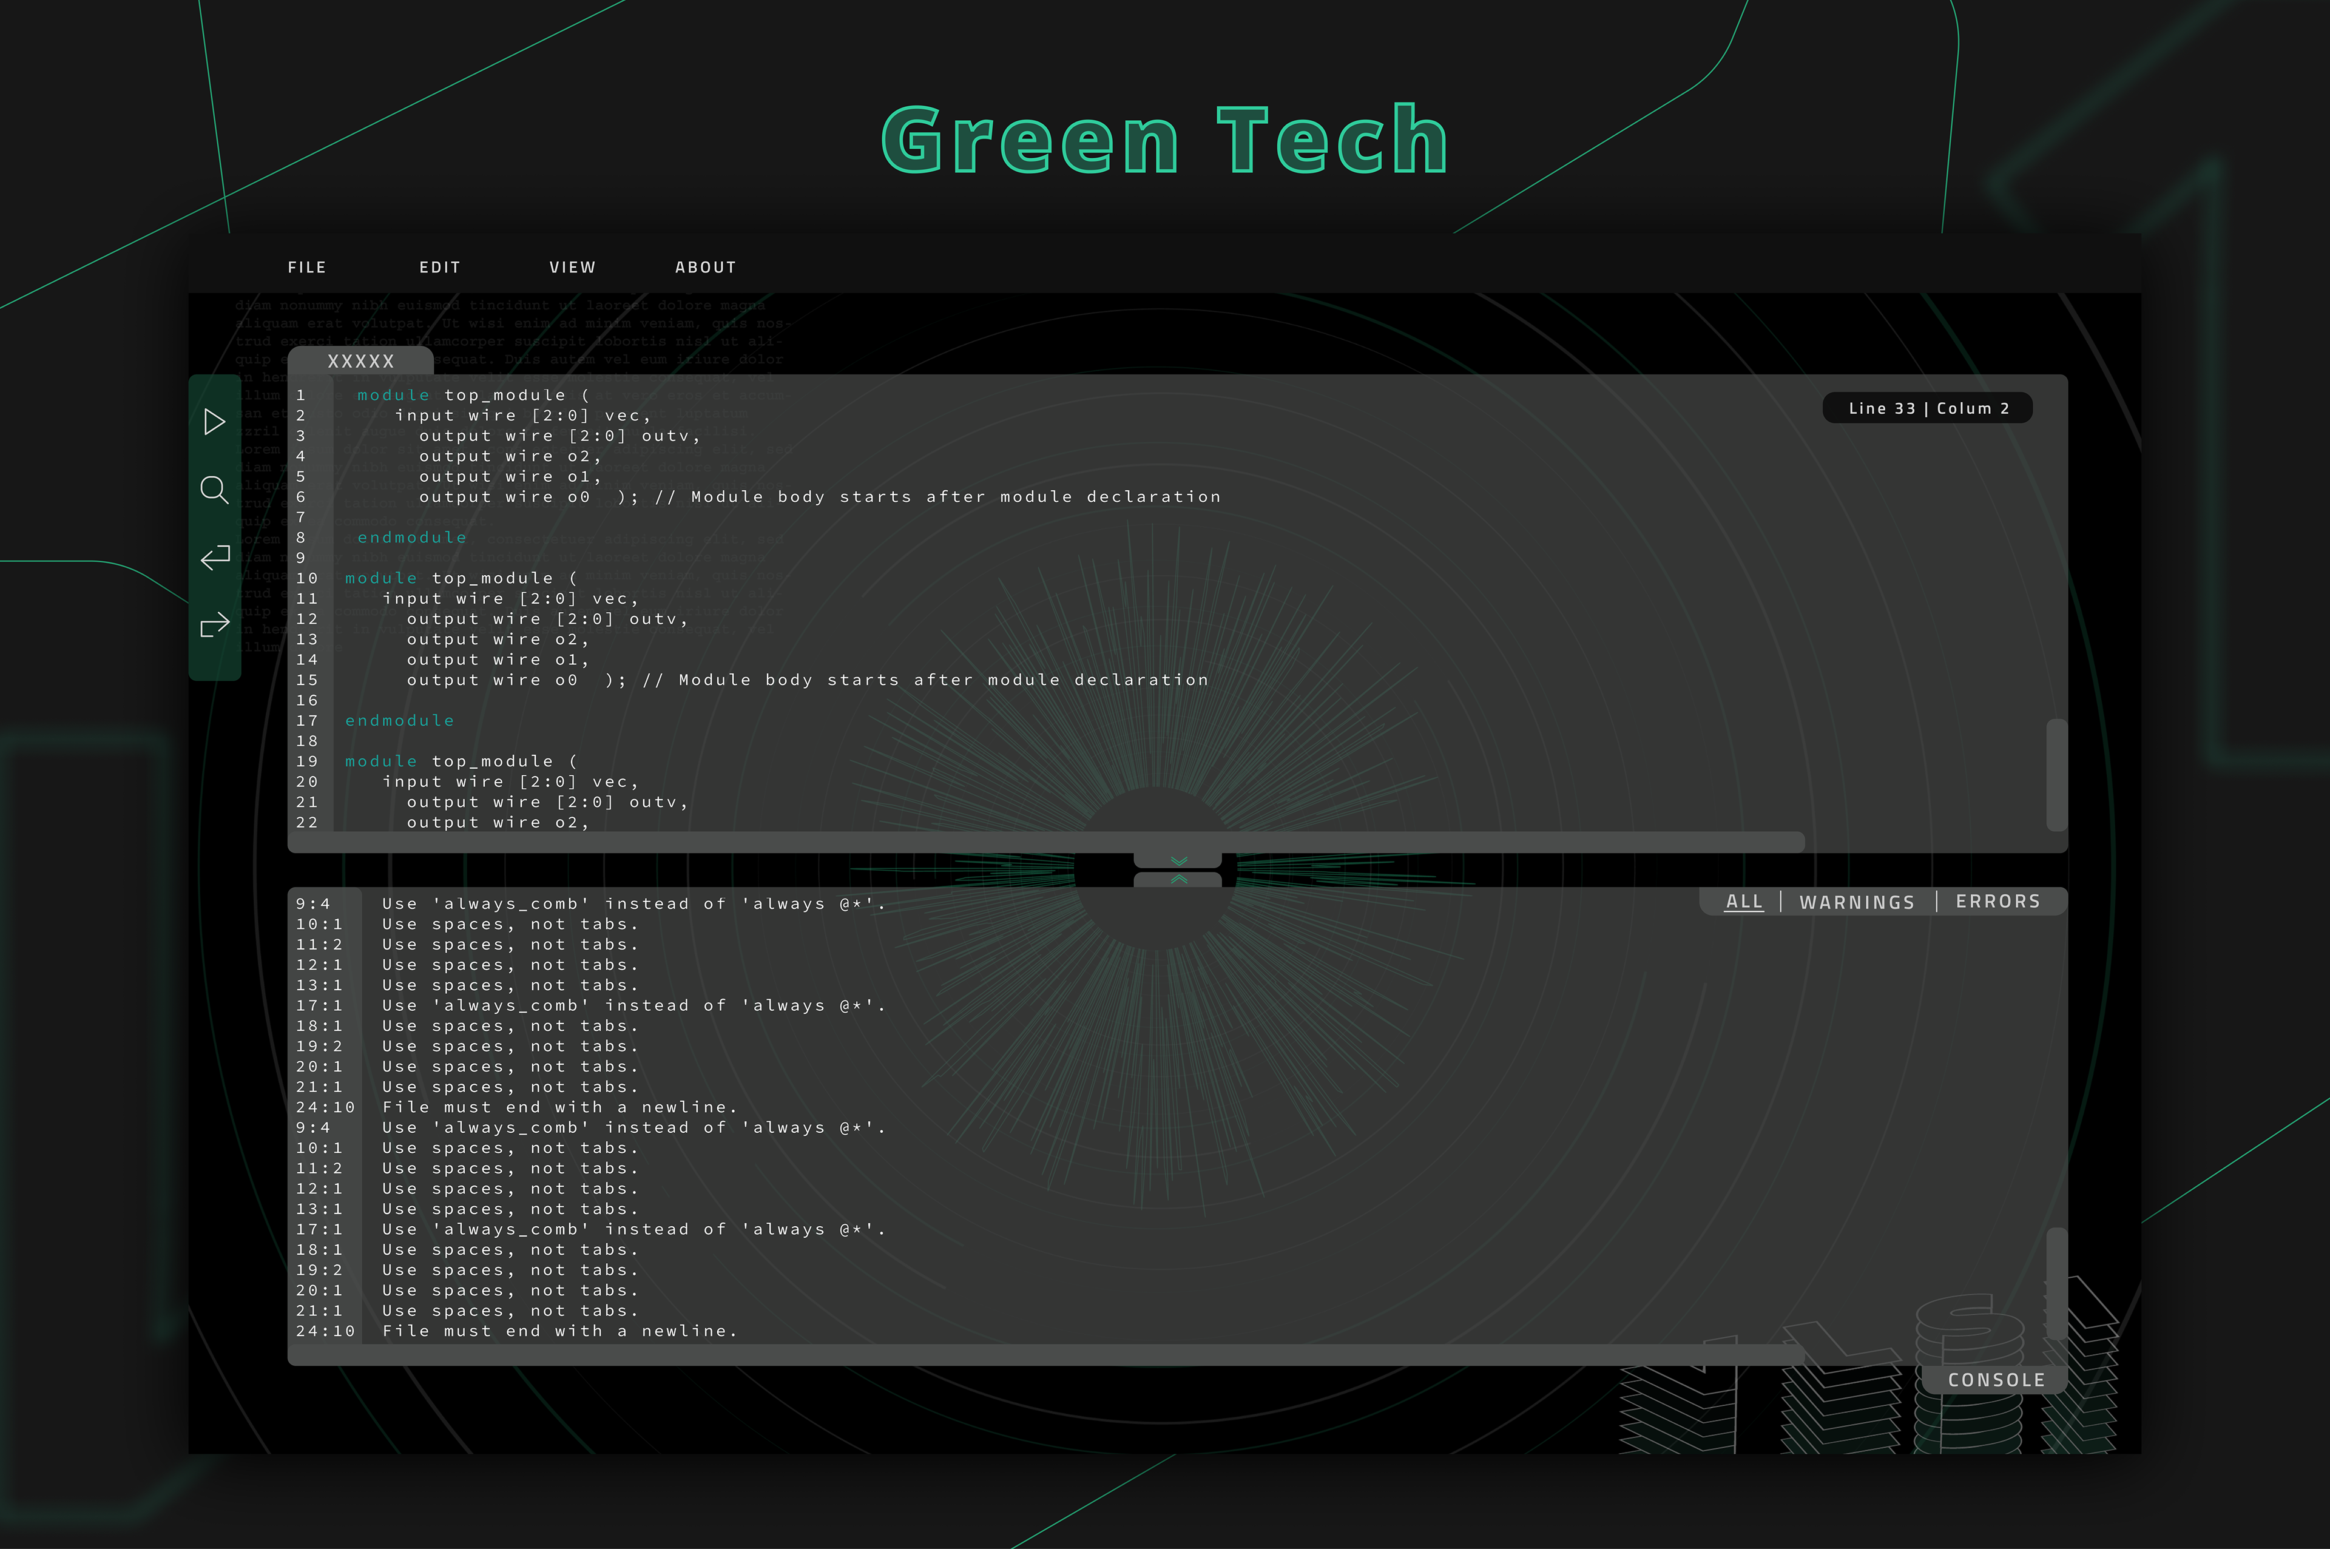Click the undo left-arrow icon
2330x1549 pixels.
214,557
